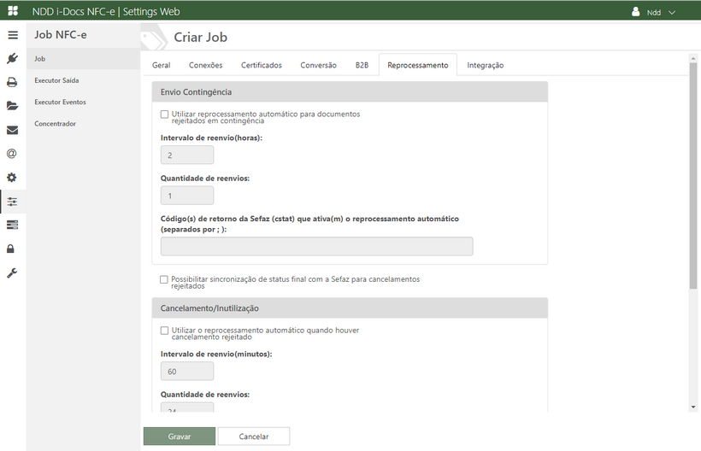
Task: Focus Intervalo de reenvio(minutos) field
Action: pyautogui.click(x=187, y=371)
